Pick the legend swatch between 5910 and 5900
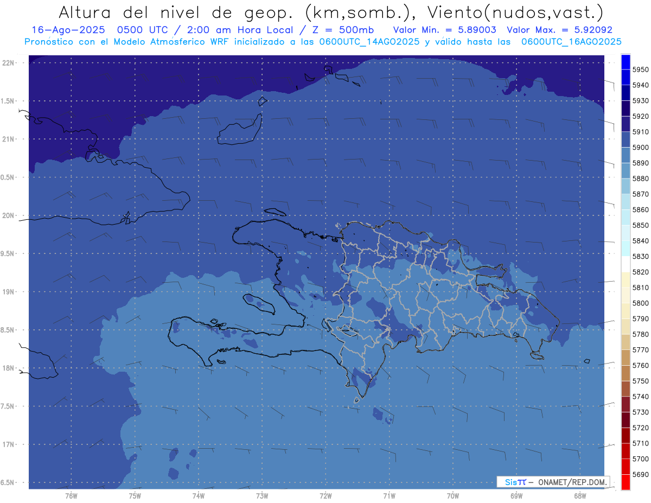Viewport: 651px width, 503px height. pyautogui.click(x=626, y=139)
